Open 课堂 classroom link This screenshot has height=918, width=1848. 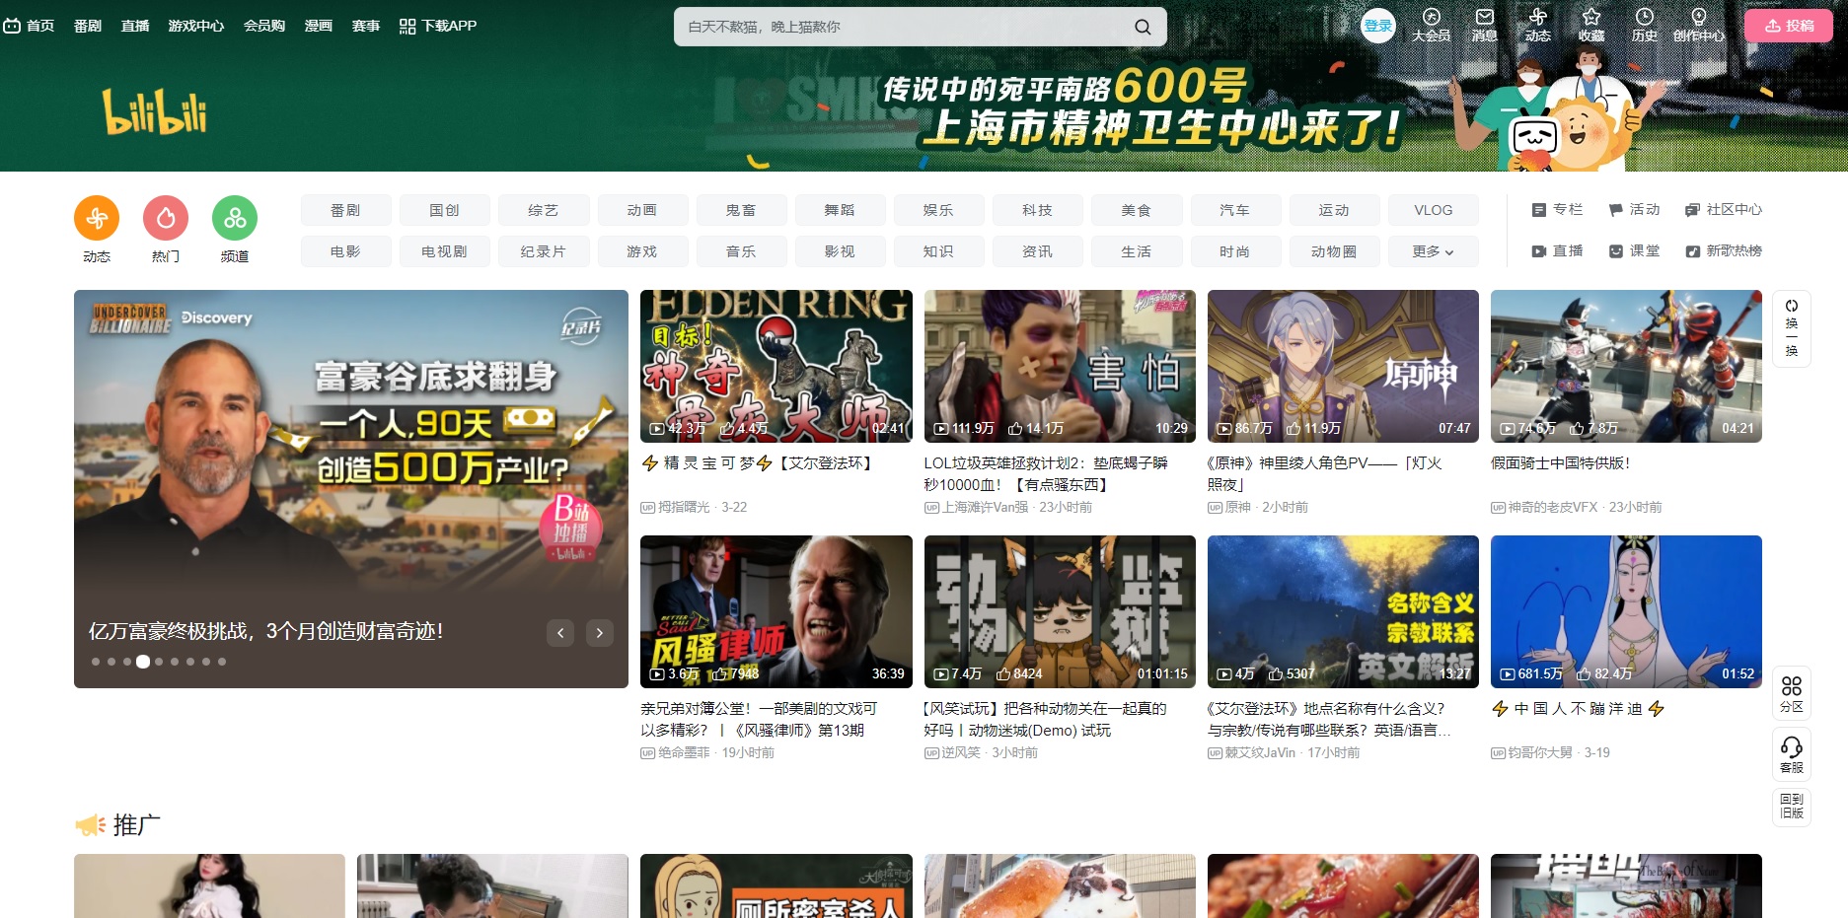tap(1634, 251)
